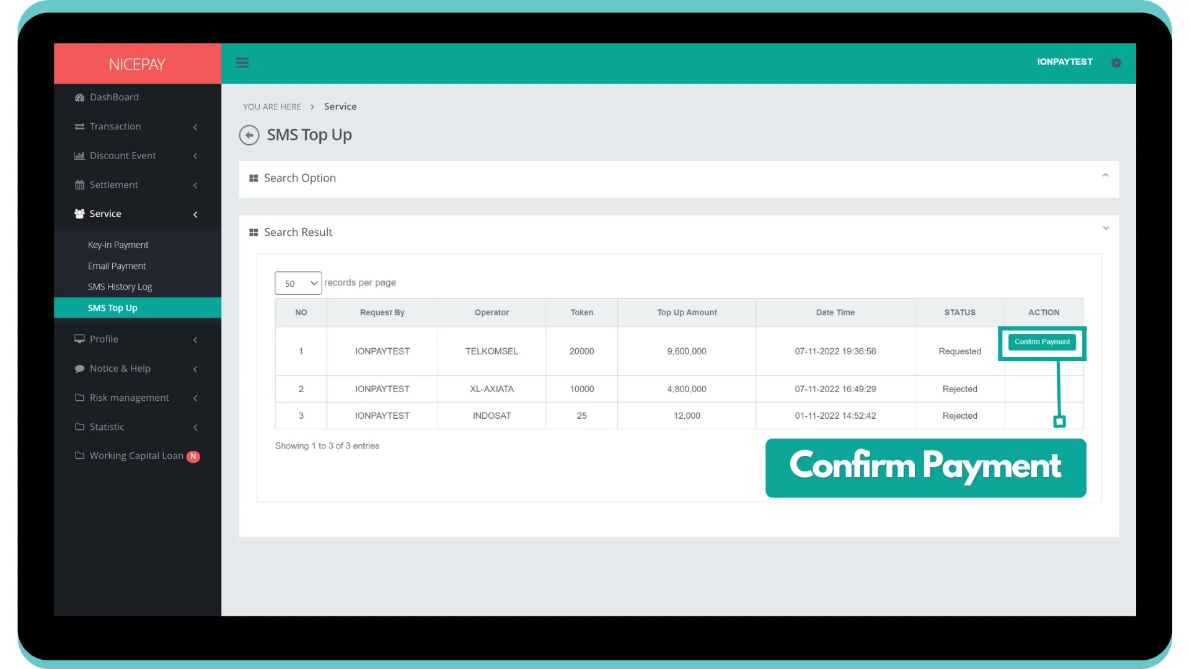Click the Requested status cell
This screenshot has width=1190, height=669.
959,351
